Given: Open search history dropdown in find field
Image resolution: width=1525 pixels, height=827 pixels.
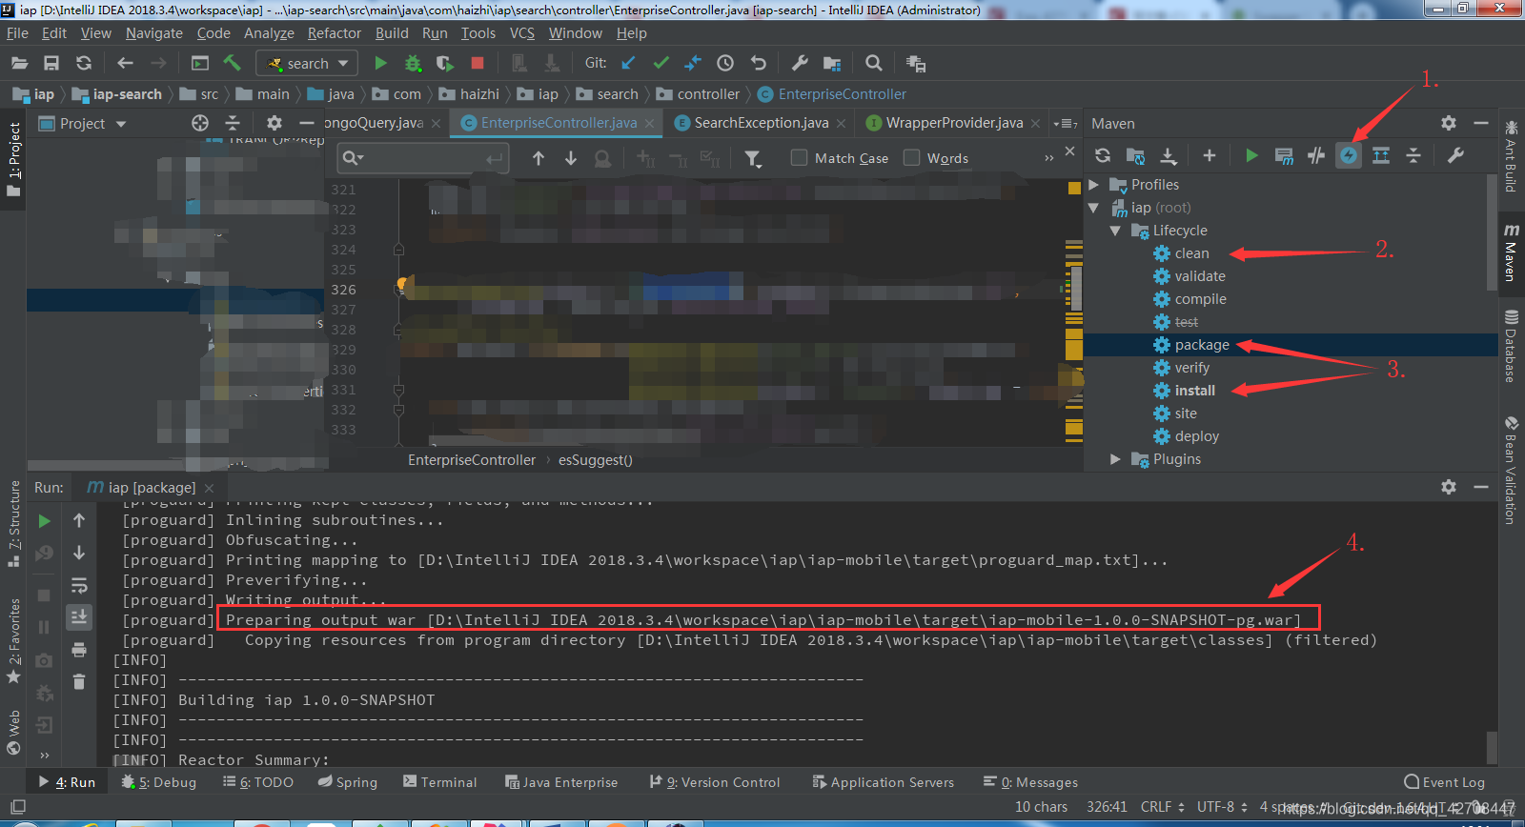Looking at the screenshot, I should (353, 157).
